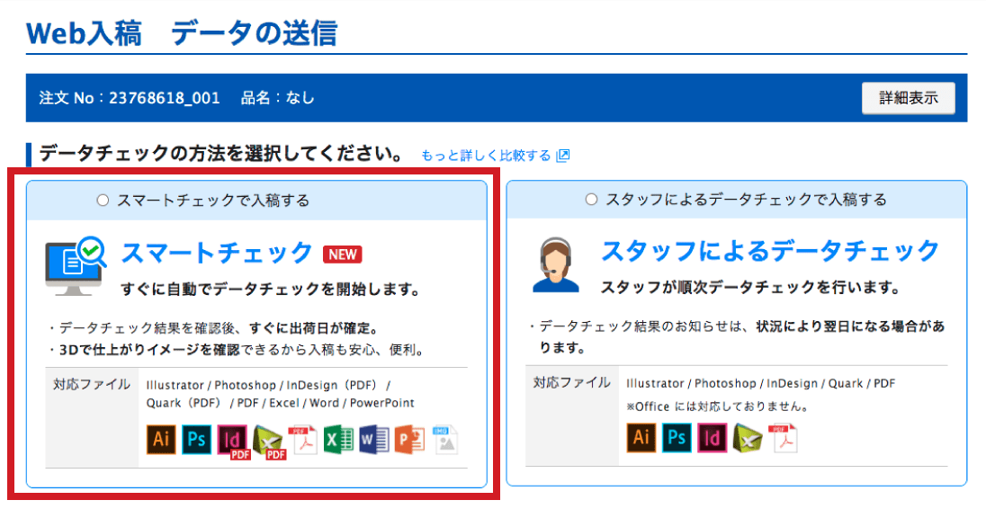Click the red NEW badge
This screenshot has width=986, height=518.
tap(343, 254)
